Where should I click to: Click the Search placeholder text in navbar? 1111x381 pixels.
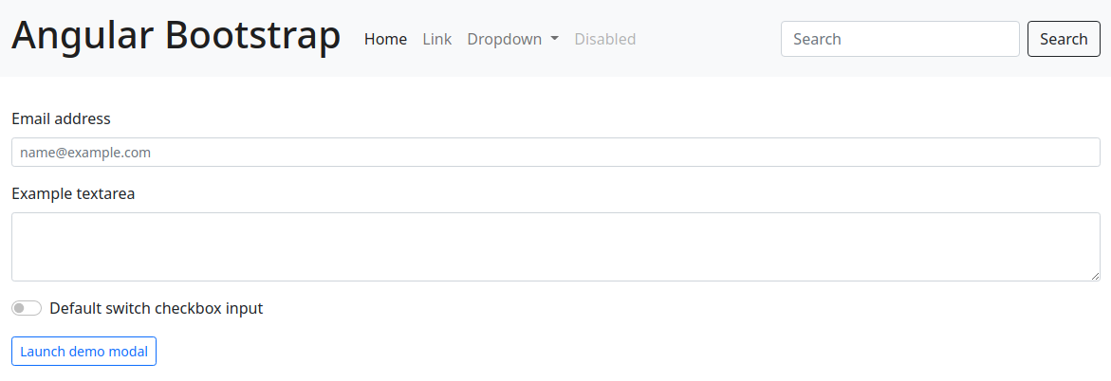[817, 39]
